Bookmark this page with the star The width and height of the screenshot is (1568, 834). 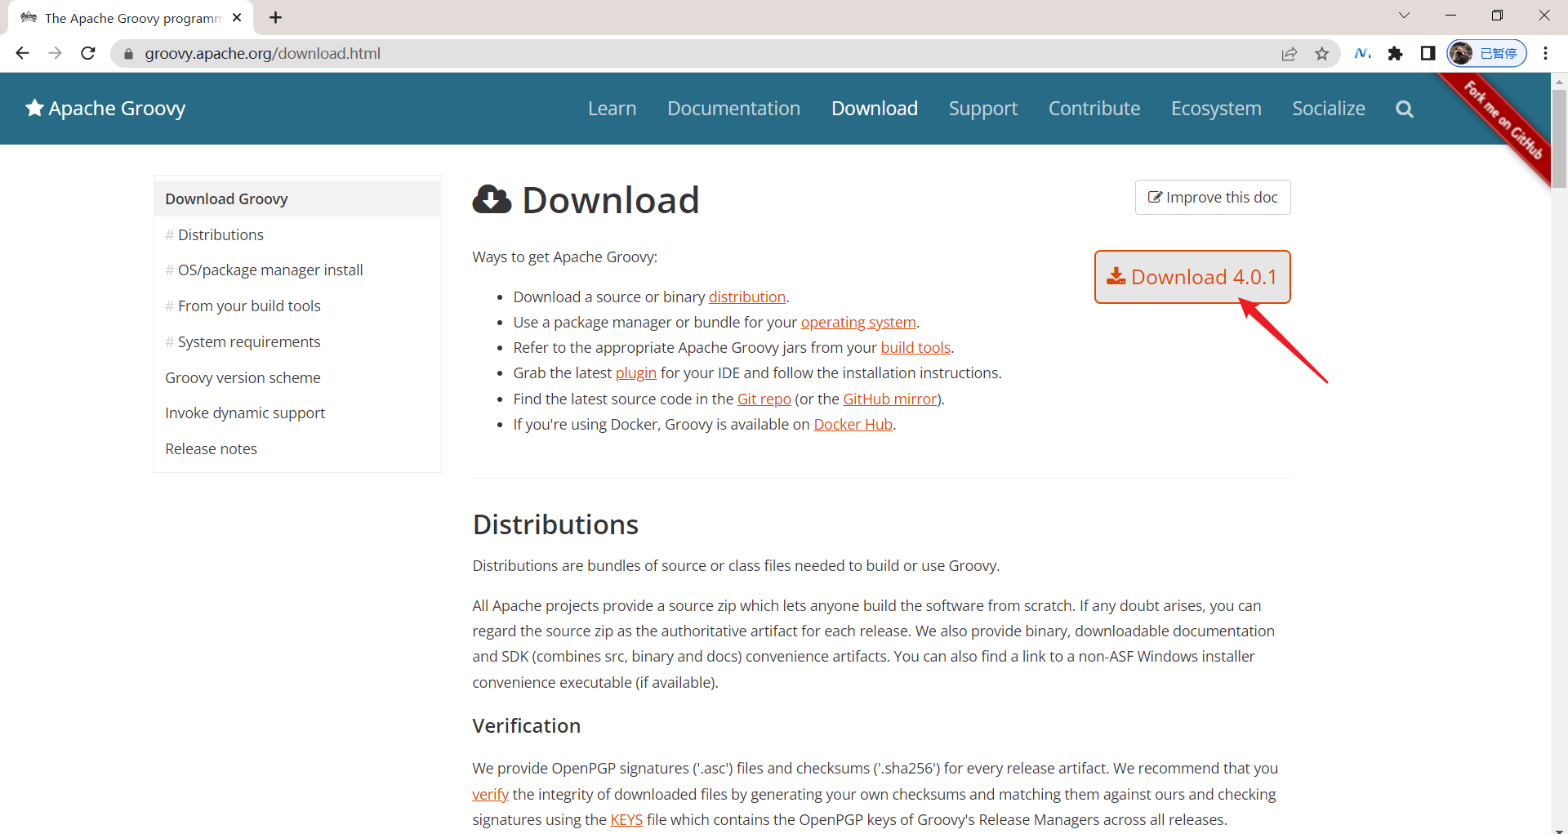pyautogui.click(x=1322, y=54)
